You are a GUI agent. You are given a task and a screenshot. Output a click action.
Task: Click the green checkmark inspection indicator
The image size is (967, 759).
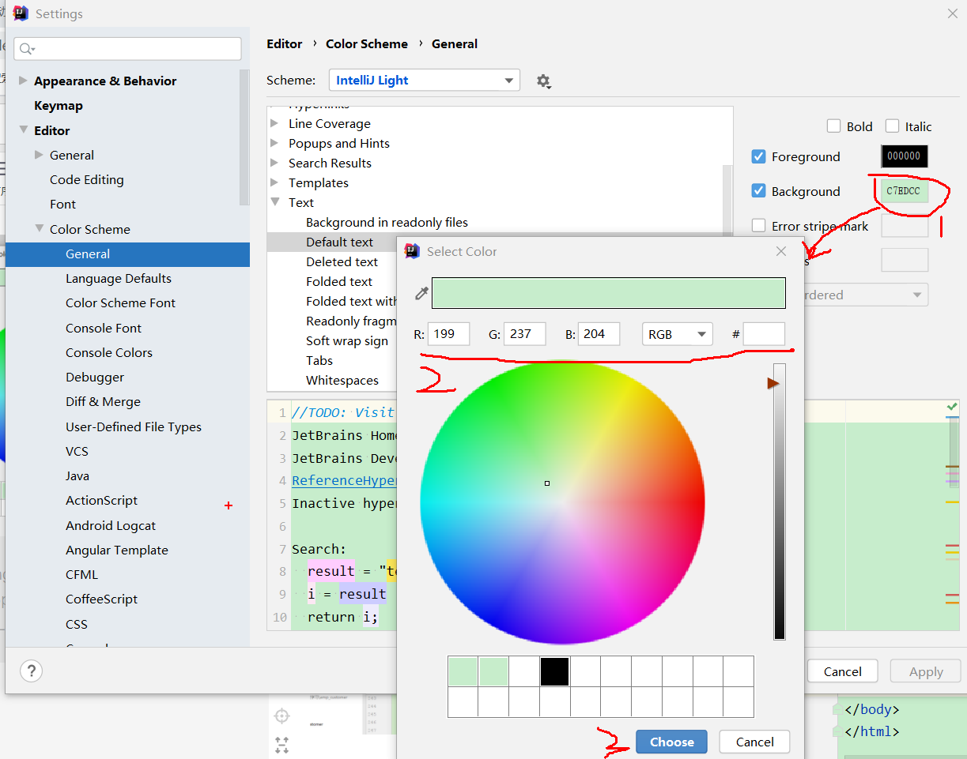tap(952, 406)
